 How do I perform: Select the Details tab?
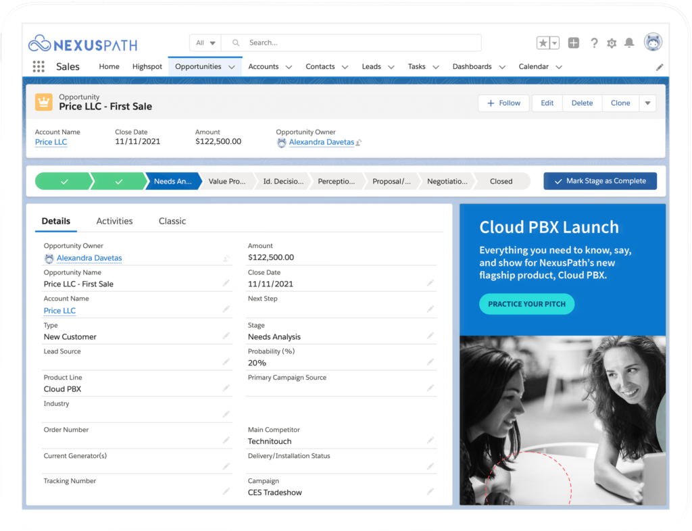point(56,221)
